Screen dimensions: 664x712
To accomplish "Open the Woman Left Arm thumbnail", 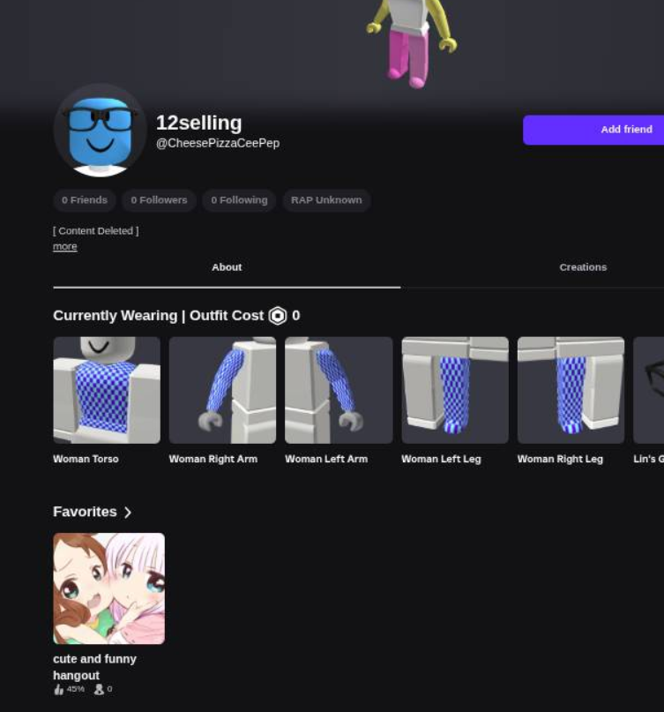I will tap(339, 390).
